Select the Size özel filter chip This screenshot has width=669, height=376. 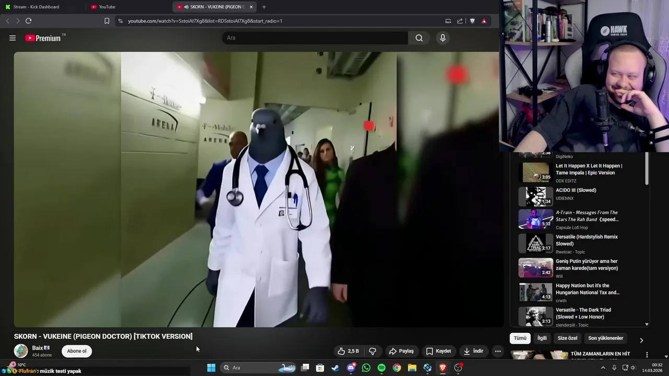[568, 338]
